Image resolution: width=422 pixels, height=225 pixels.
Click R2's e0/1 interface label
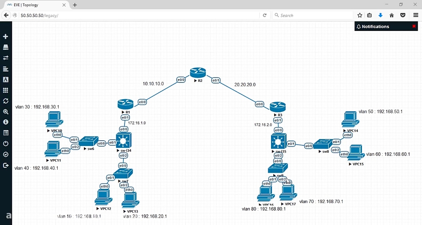(216, 80)
